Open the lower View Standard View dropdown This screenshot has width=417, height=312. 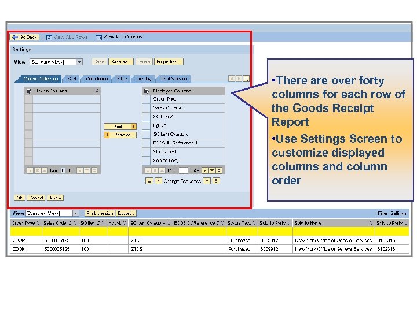pyautogui.click(x=75, y=213)
